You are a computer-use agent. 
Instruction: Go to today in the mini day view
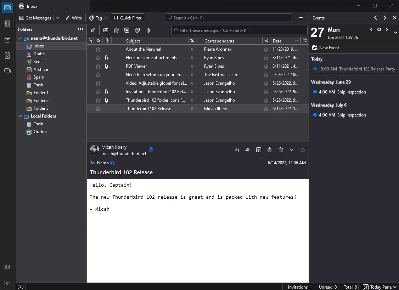tap(379, 29)
